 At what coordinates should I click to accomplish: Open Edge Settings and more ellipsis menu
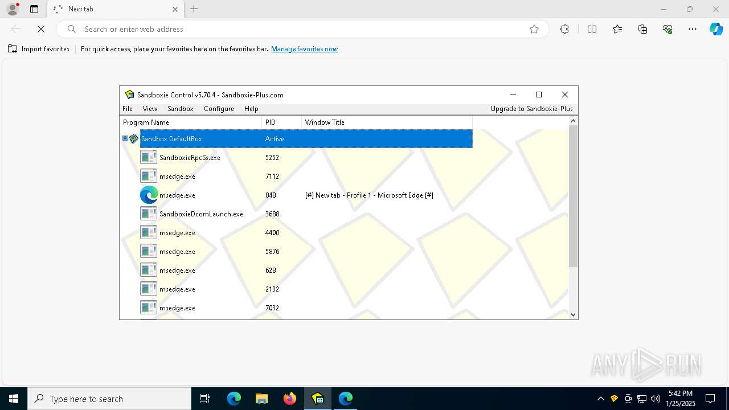(693, 29)
